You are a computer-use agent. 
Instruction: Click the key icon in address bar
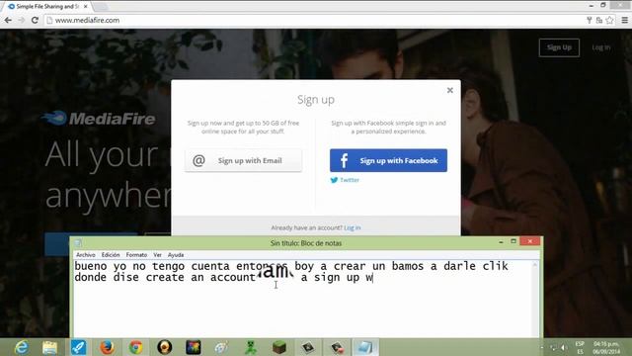[x=590, y=20]
